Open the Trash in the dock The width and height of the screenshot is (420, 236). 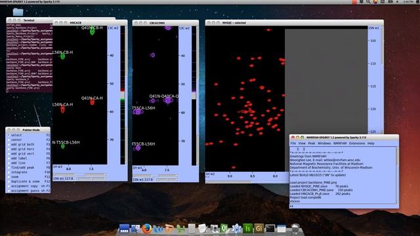(295, 229)
